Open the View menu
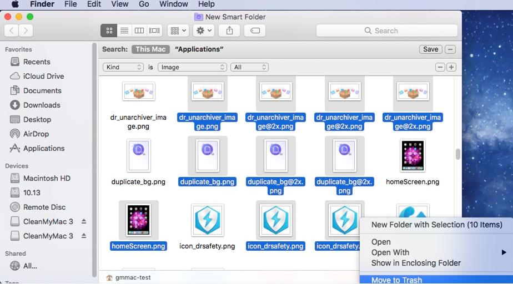Image resolution: width=513 pixels, height=284 pixels. click(x=119, y=4)
